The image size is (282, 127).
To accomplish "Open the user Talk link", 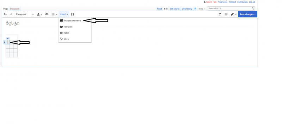I will click(x=215, y=2).
